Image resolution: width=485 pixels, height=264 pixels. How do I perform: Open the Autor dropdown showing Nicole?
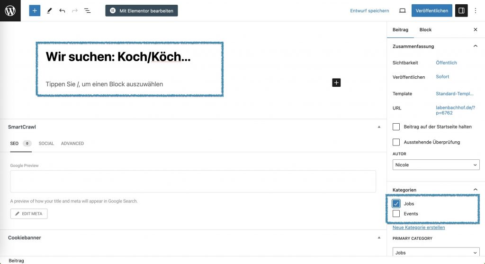[x=436, y=165]
